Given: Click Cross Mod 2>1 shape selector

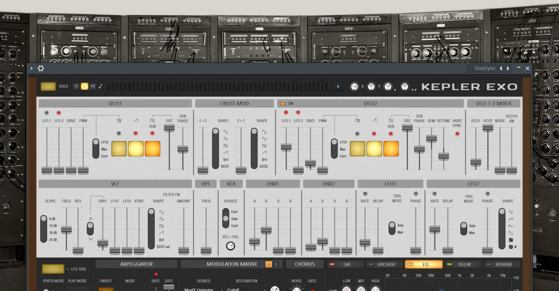Looking at the screenshot, I should tap(254, 149).
